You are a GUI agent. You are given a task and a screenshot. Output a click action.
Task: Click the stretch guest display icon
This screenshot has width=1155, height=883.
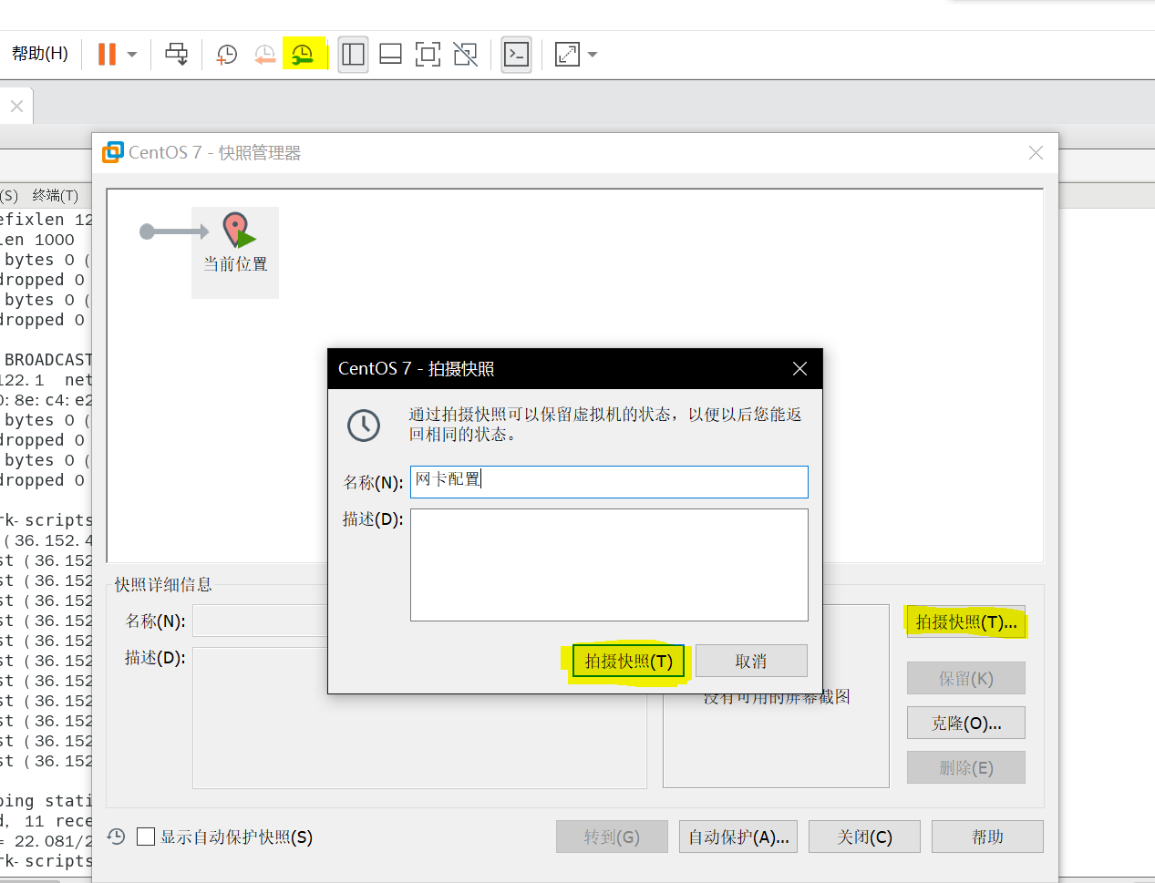(x=567, y=55)
